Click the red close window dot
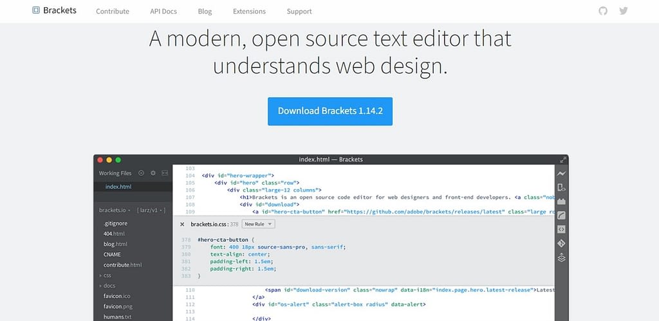 click(x=100, y=160)
